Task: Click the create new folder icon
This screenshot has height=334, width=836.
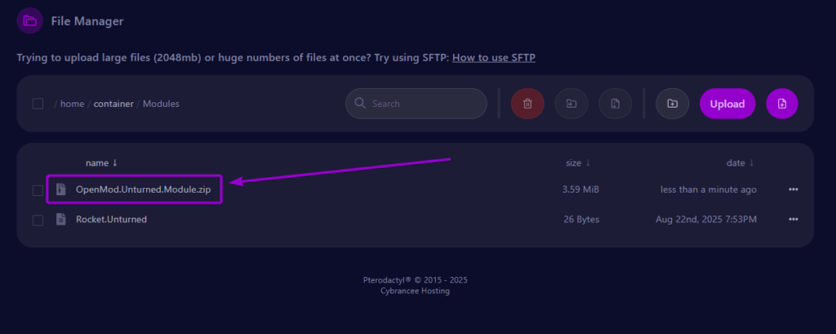Action: [x=673, y=104]
